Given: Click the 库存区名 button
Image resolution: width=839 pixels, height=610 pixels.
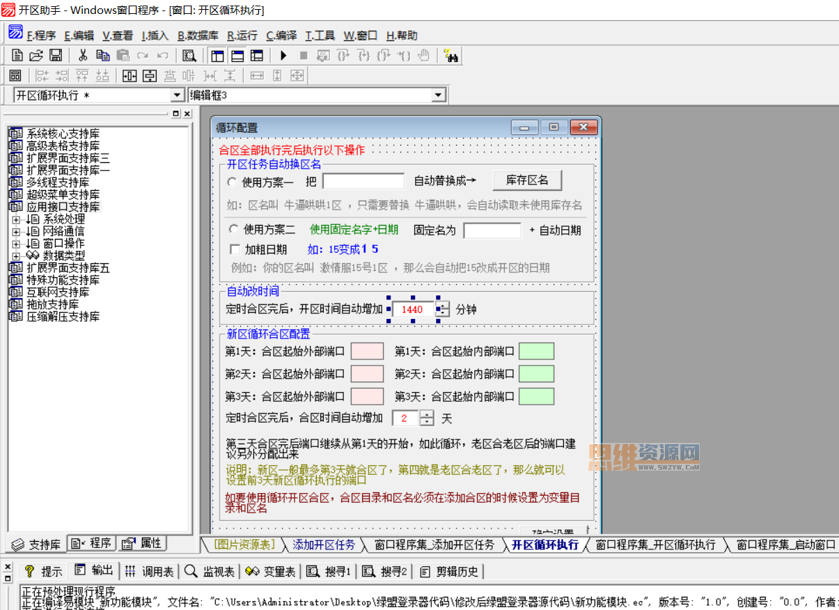Looking at the screenshot, I should 527,180.
